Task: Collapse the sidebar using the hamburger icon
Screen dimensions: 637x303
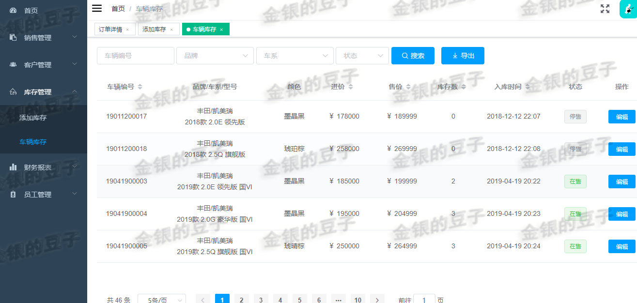Action: point(96,8)
